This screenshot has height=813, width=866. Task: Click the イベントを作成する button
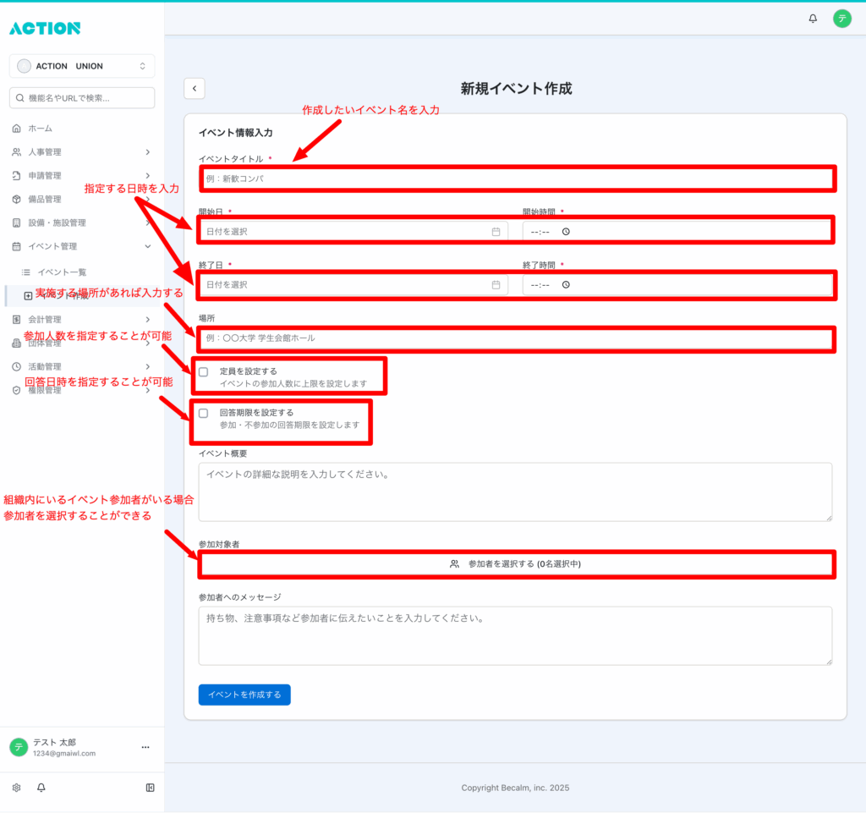click(x=244, y=695)
